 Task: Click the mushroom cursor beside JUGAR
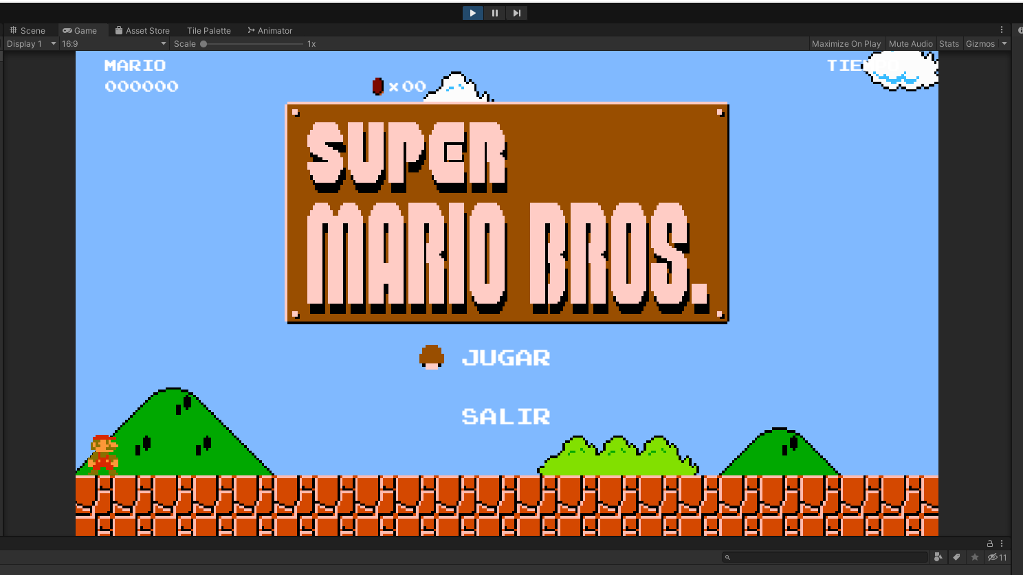432,357
